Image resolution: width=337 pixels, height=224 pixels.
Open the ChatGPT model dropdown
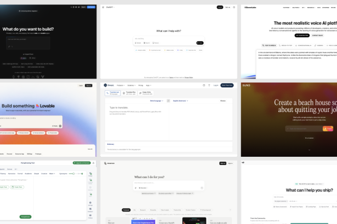(110, 7)
